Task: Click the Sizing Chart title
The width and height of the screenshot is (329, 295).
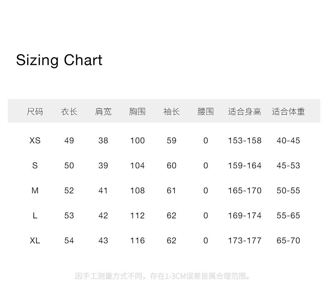Action: 59,60
